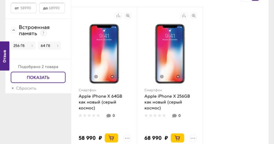
Task: Add iPhone X 256GB to cart
Action: 177,138
